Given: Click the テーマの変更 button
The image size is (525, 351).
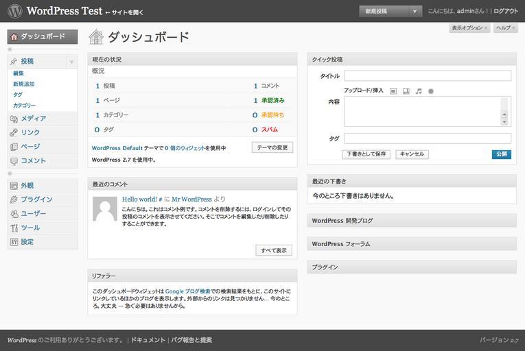Looking at the screenshot, I should point(272,147).
